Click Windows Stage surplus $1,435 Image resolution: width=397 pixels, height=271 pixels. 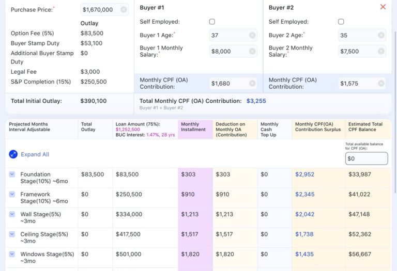304,254
